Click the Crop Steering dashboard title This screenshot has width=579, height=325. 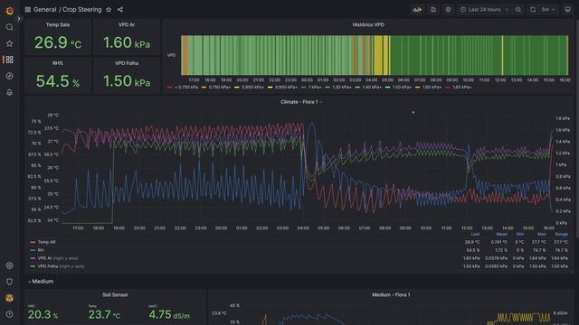point(81,10)
